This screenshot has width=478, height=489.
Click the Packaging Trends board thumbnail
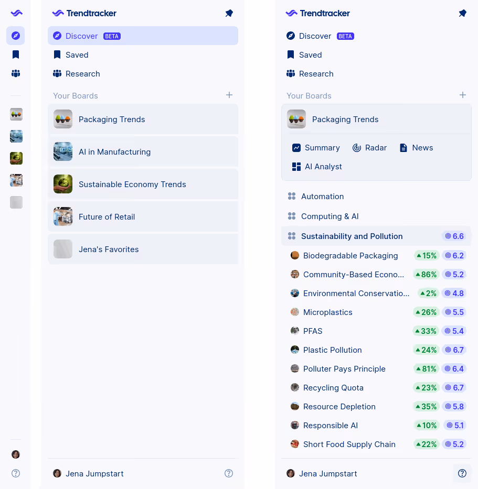[296, 119]
